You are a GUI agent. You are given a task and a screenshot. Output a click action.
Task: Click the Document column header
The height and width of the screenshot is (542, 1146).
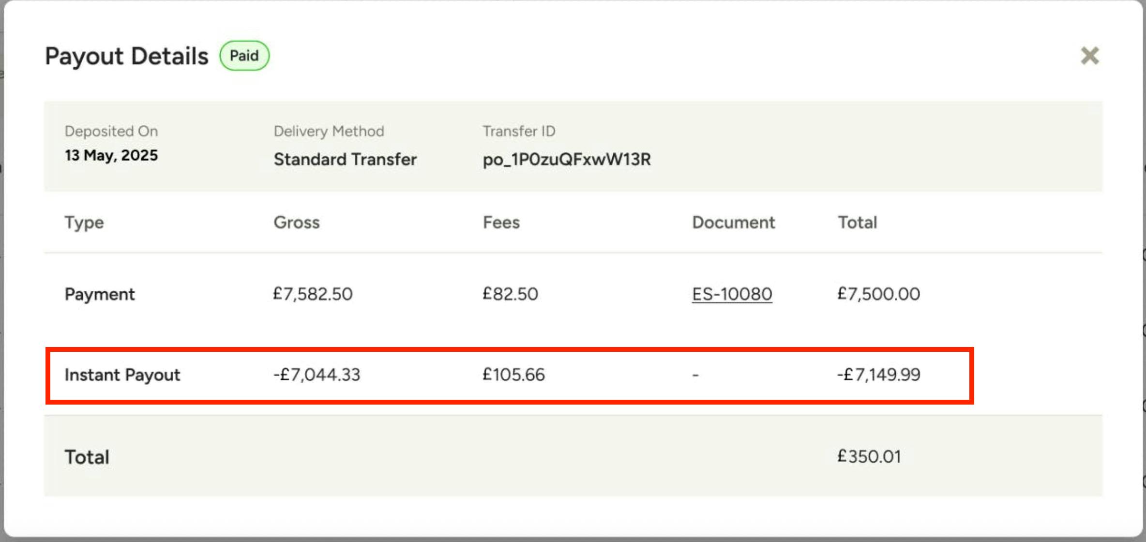pos(734,222)
